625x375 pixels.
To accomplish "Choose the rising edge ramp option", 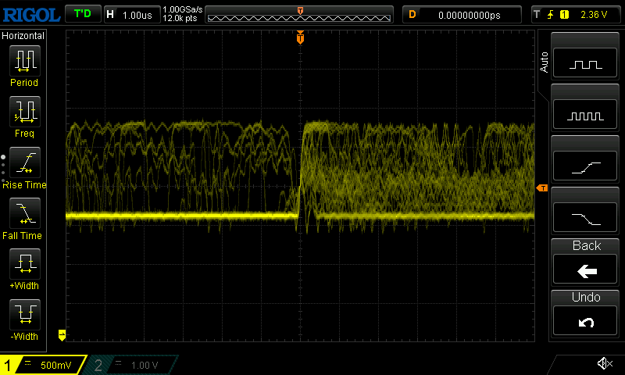I will tap(586, 166).
